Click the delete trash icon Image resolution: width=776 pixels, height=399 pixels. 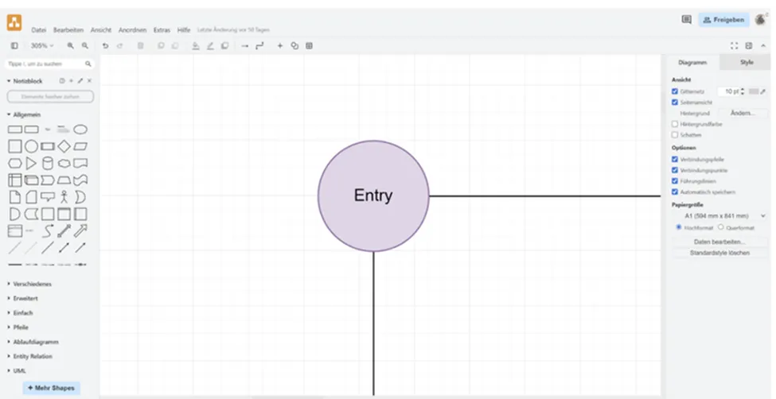(x=141, y=45)
